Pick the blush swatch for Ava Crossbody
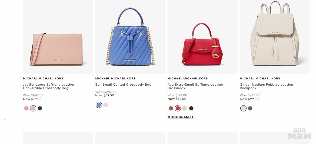 pos(184,108)
